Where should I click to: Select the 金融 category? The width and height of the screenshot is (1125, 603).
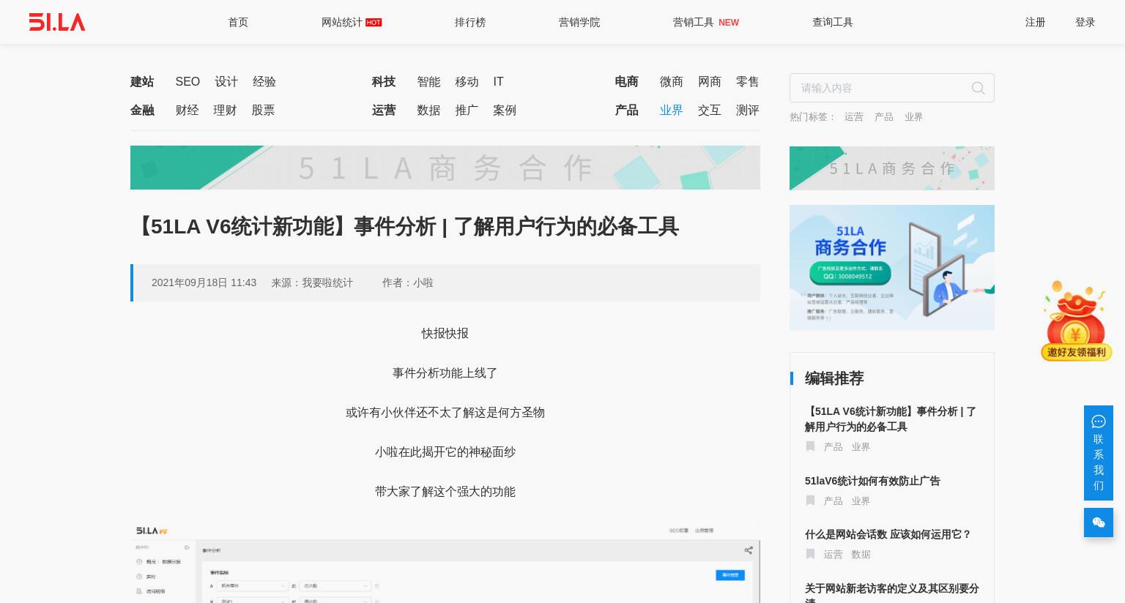click(142, 110)
